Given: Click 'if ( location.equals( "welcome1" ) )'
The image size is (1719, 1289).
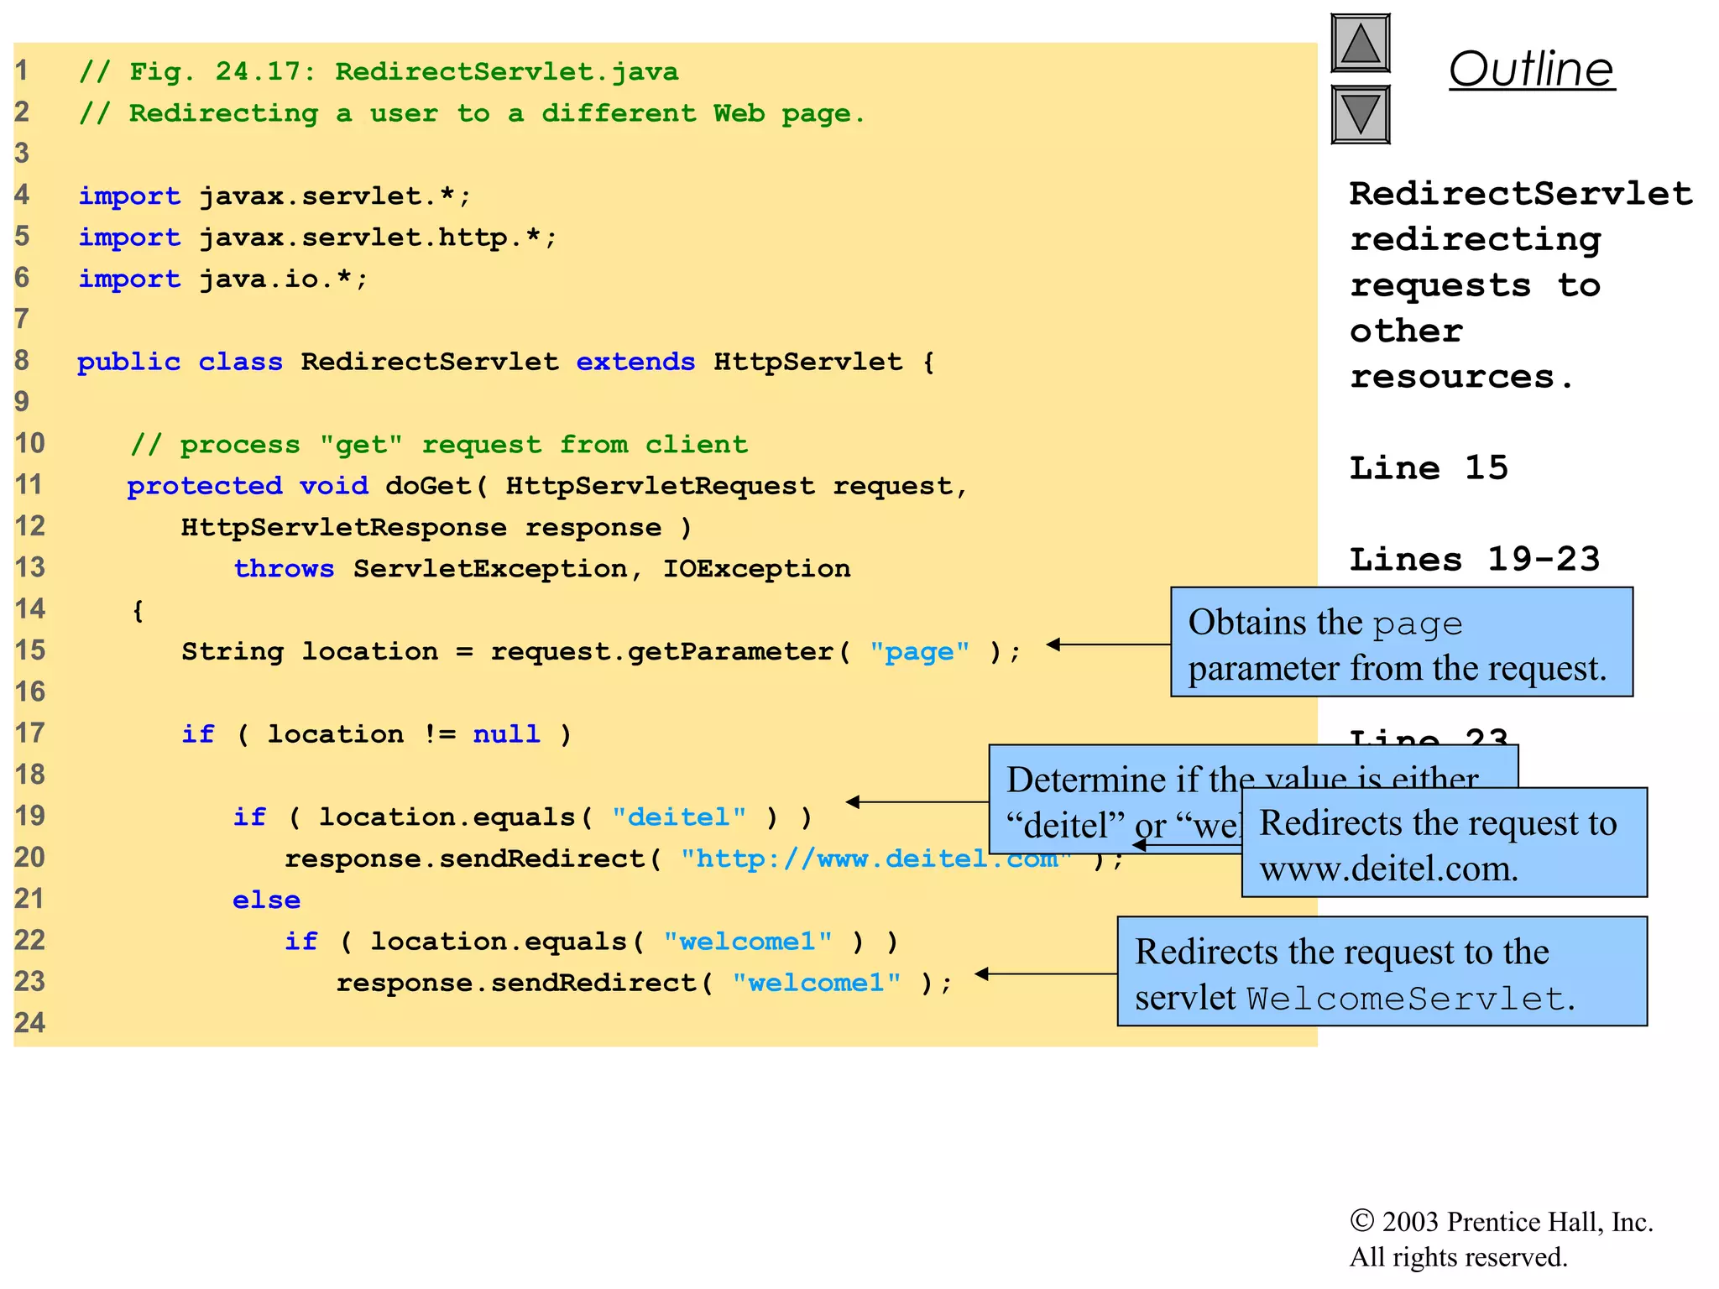Looking at the screenshot, I should (x=592, y=942).
